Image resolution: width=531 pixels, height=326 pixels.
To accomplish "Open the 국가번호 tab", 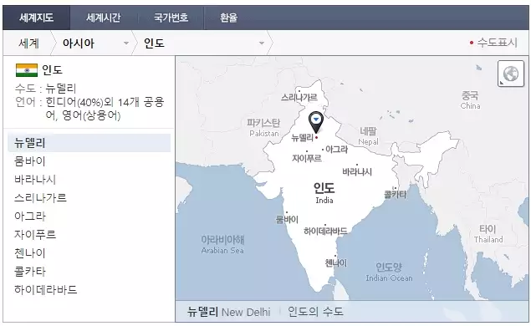I will pyautogui.click(x=171, y=18).
